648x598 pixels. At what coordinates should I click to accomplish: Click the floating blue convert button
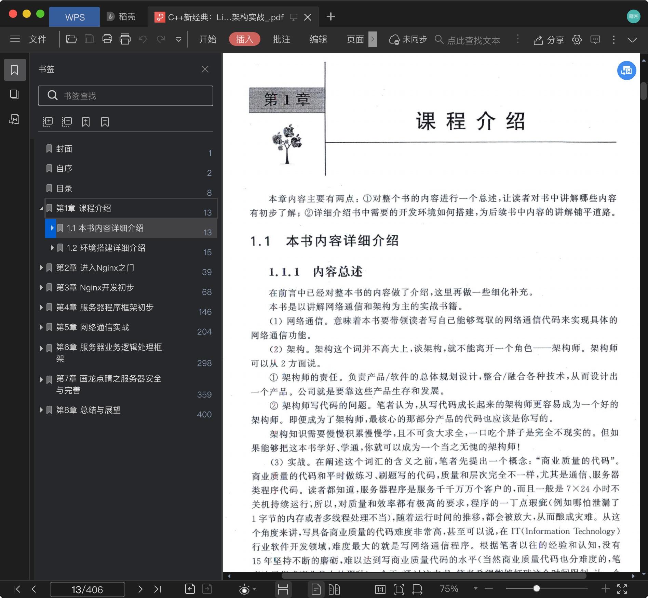point(626,70)
